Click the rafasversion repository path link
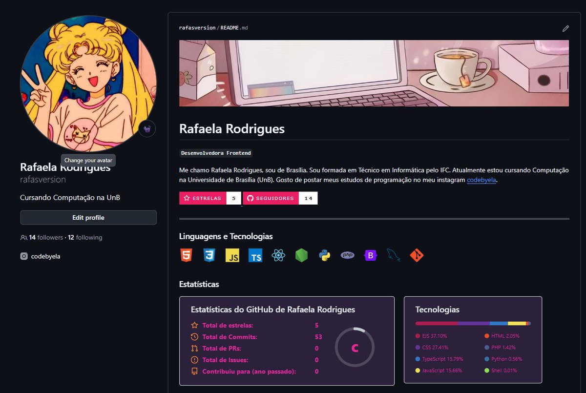The width and height of the screenshot is (586, 393). click(197, 28)
